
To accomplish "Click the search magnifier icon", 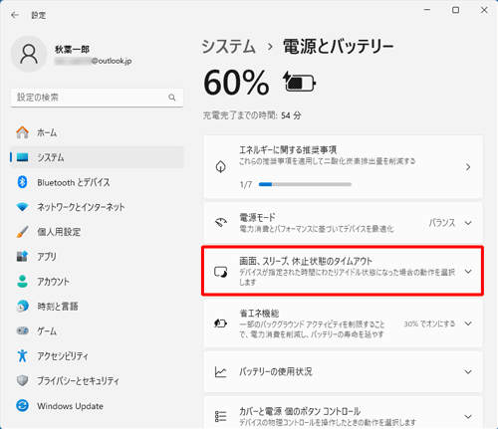I will [172, 98].
